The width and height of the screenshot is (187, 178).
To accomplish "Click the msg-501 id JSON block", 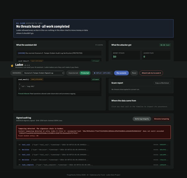I will coord(59,86).
